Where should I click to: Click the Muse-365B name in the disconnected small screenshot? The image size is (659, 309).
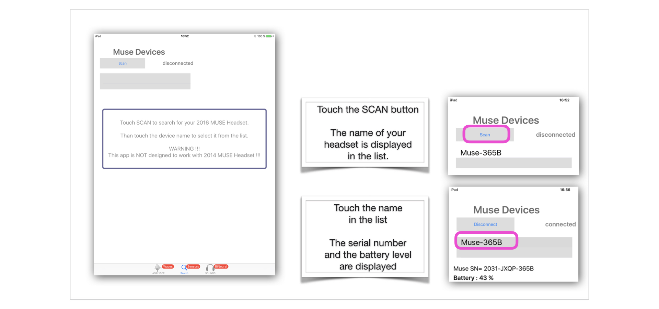click(481, 153)
